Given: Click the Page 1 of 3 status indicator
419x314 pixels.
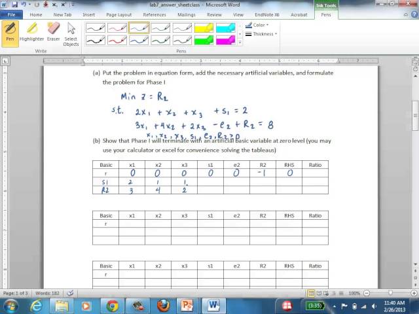Looking at the screenshot, I should coord(16,293).
